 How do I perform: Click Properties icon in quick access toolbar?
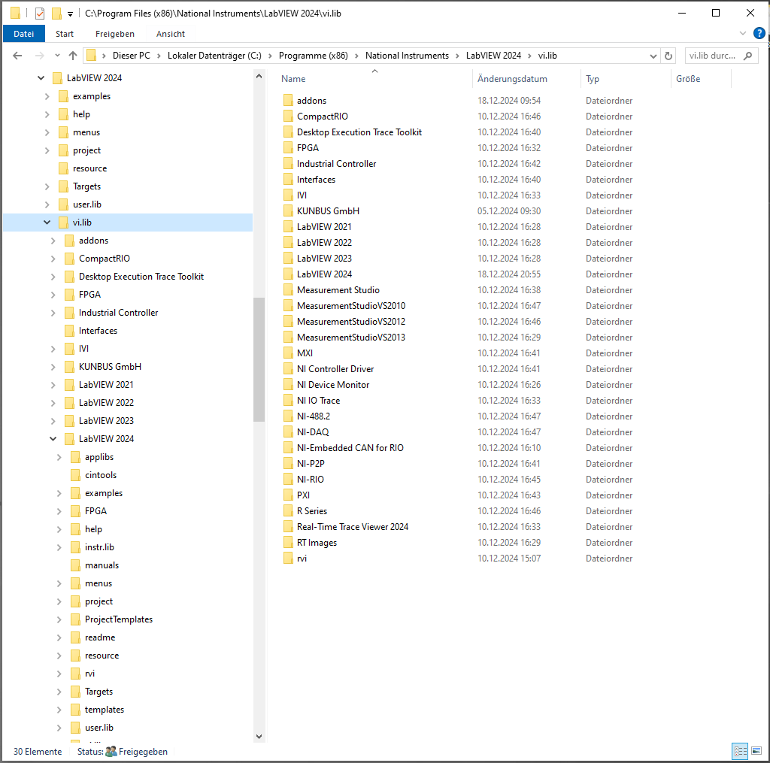[x=40, y=14]
